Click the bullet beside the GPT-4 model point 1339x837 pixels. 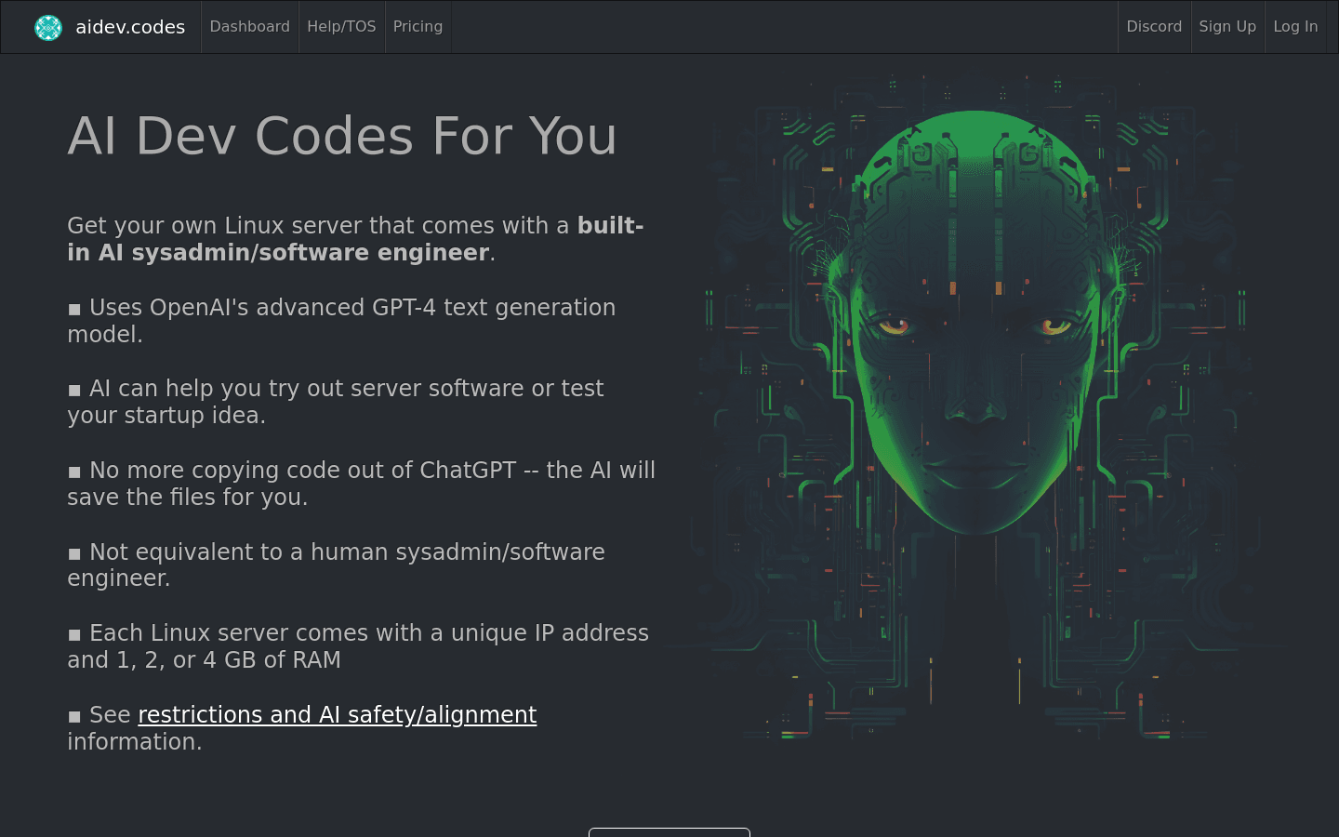(75, 309)
